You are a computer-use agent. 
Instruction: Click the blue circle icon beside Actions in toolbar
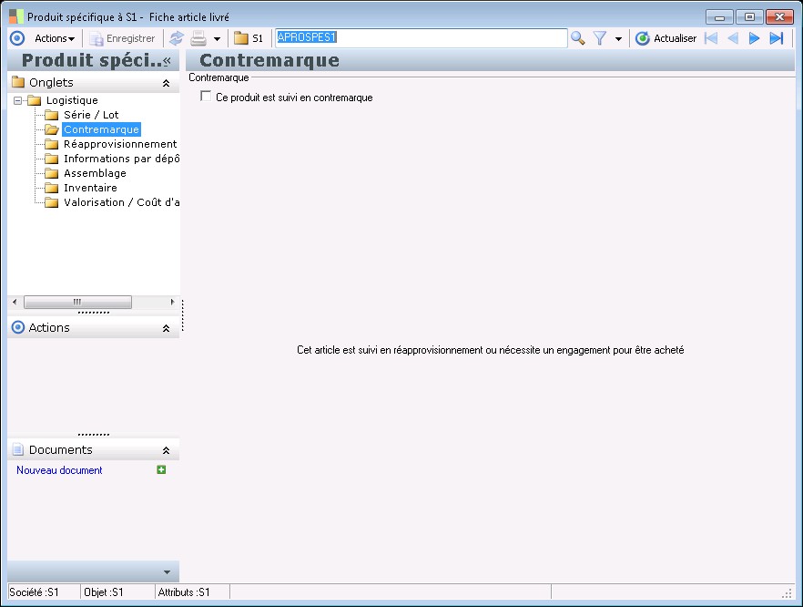(17, 38)
